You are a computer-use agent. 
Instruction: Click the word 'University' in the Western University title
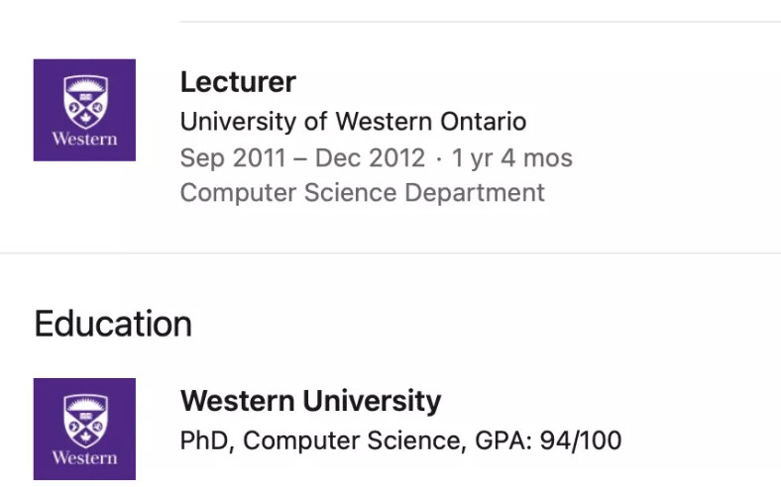coord(372,401)
